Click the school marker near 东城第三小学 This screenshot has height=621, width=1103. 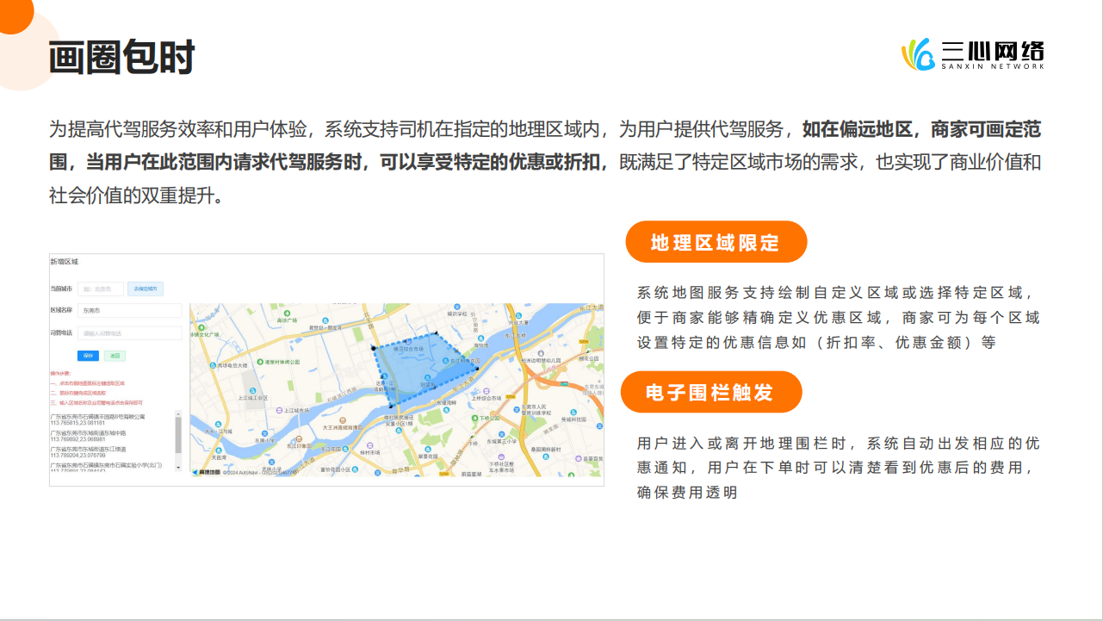(x=503, y=434)
